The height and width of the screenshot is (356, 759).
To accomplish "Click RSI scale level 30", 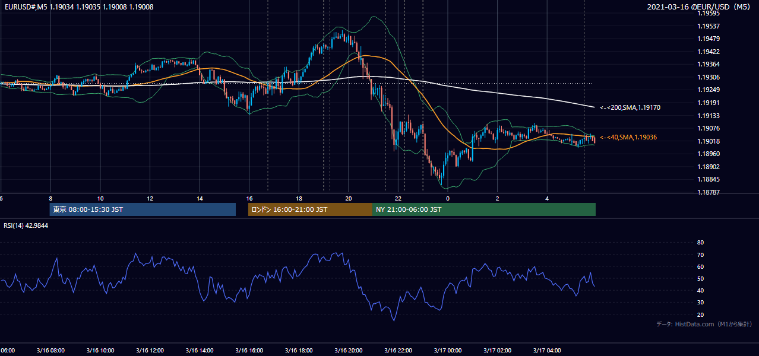I will coord(700,303).
